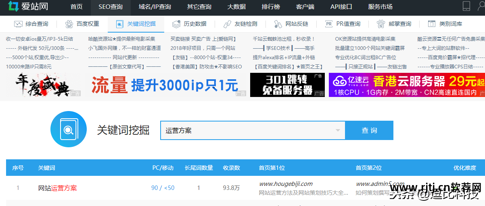This screenshot has height=206, width=485.
Task: Click the 友链检测 link icon
Action: click(228, 24)
